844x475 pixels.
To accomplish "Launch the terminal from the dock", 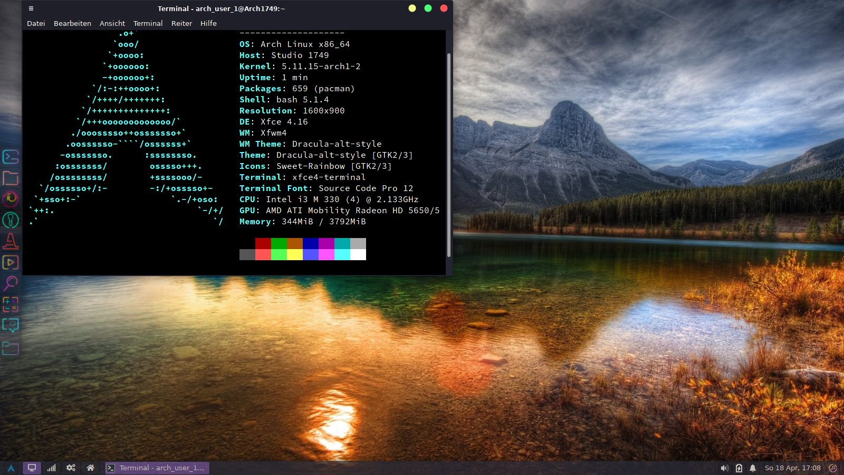I will click(11, 157).
